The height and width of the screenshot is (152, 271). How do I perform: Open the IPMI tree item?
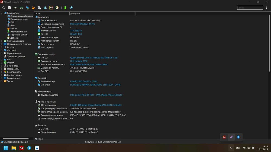pyautogui.click(x=11, y=25)
